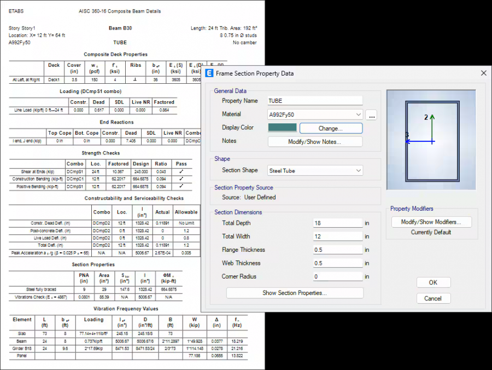Screen dimensions: 492x370
Task: Click the Total Width input field
Action: (x=338, y=236)
